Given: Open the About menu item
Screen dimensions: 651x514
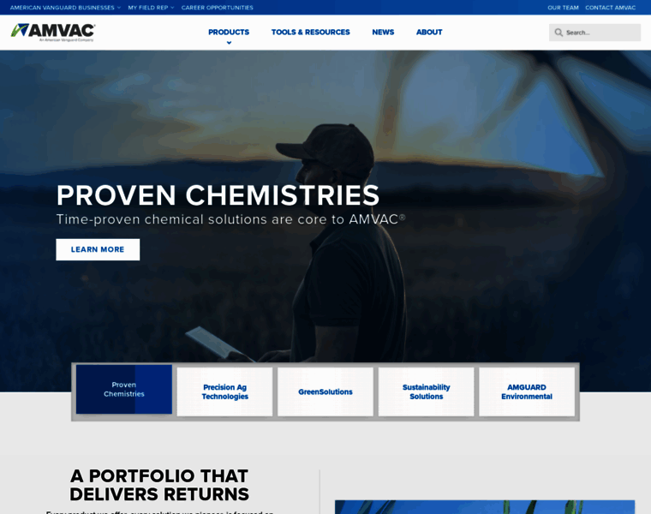Looking at the screenshot, I should pos(429,32).
